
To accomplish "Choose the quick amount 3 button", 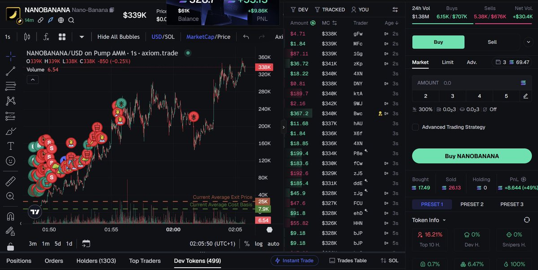I will 452,96.
